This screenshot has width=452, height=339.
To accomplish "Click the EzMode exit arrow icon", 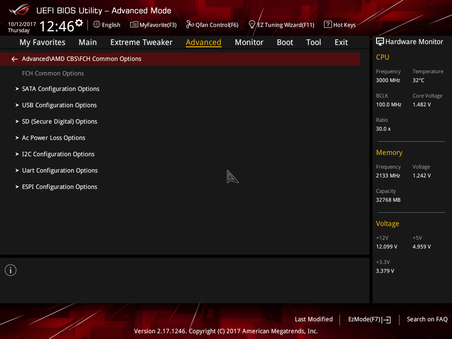I will (x=387, y=320).
